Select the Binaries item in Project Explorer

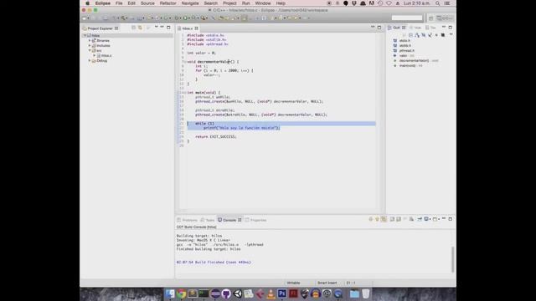[103, 41]
